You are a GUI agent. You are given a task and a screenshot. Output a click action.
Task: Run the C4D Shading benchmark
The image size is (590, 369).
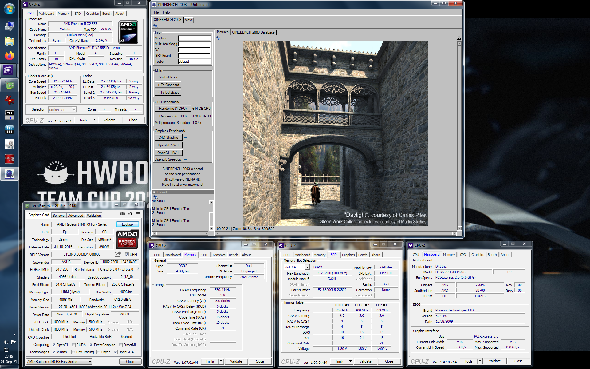(168, 137)
